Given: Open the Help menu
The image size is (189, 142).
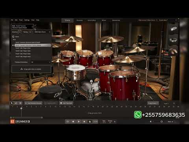Looking at the screenshot, I should click(38, 20).
